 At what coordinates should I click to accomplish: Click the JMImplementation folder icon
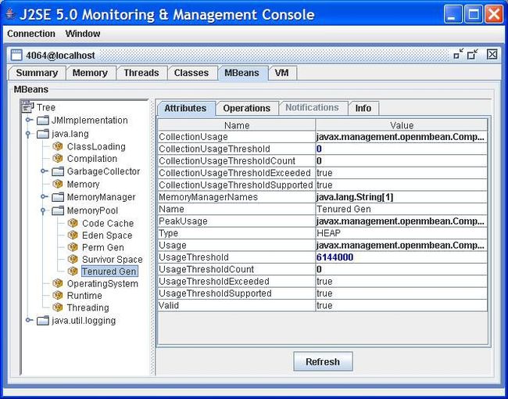tap(43, 120)
